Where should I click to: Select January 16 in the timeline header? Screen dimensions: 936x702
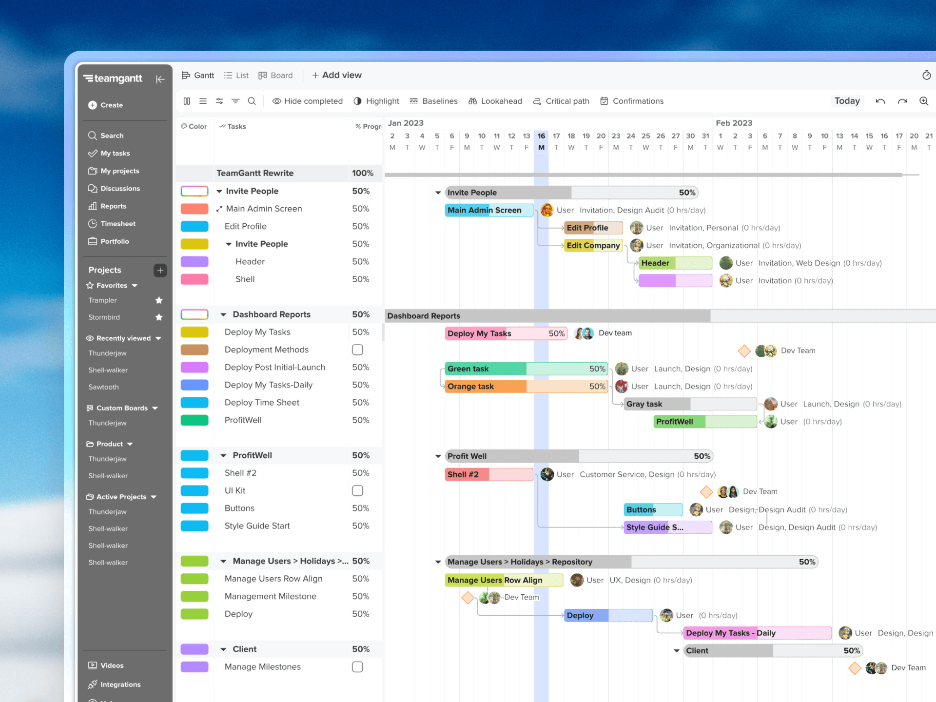click(x=541, y=141)
